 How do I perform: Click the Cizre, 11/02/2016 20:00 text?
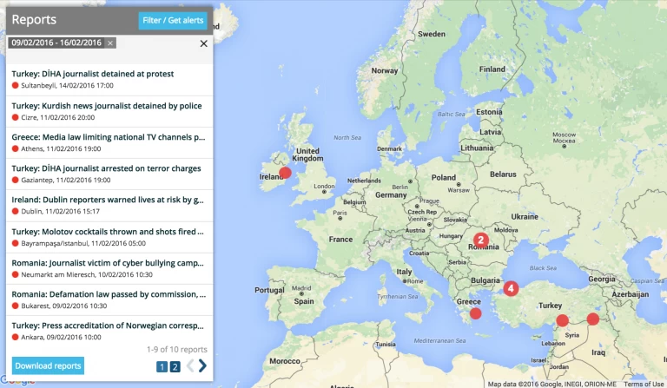58,117
